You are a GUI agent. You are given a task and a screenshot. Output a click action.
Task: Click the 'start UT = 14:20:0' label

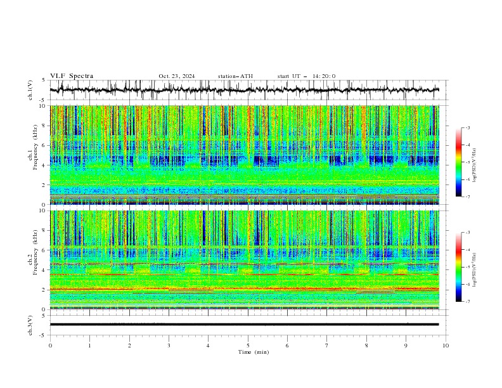point(306,76)
